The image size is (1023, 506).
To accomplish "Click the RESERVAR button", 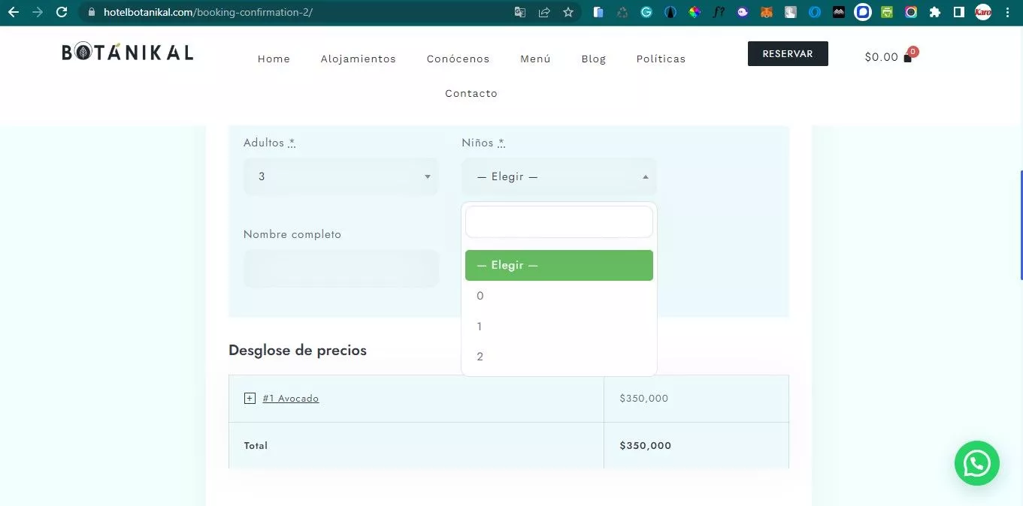I will (x=787, y=54).
